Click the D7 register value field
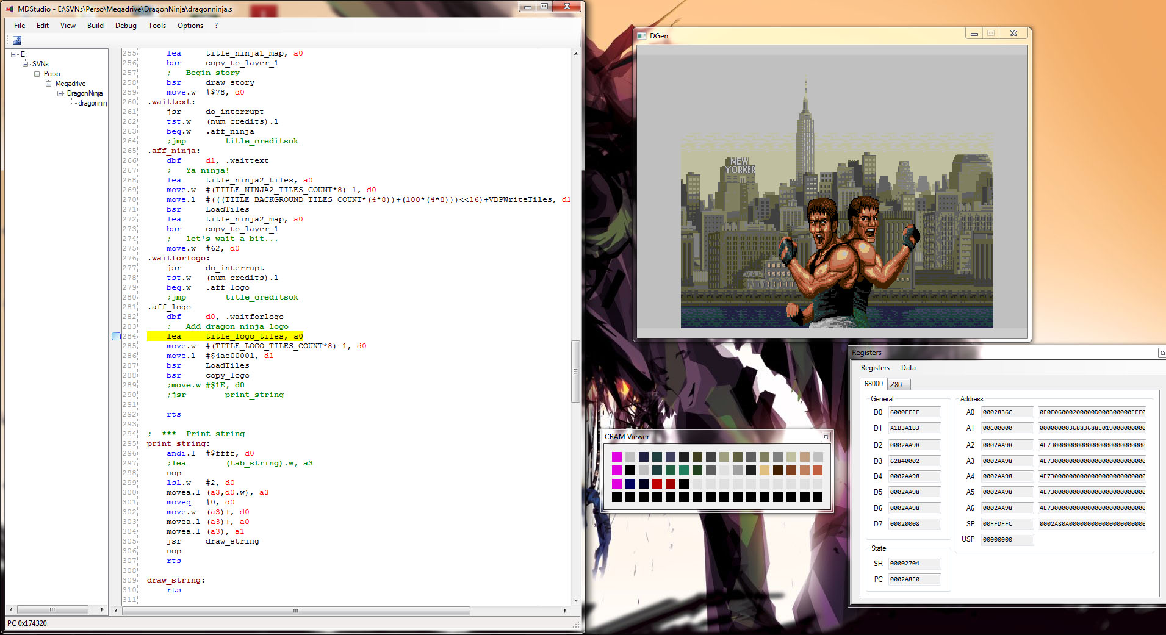Screen dimensions: 1166x635 (x=915, y=524)
